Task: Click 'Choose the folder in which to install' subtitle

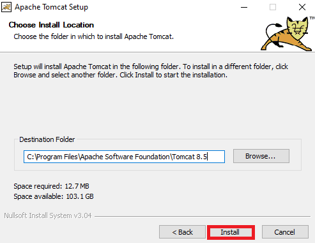Action: (94, 36)
